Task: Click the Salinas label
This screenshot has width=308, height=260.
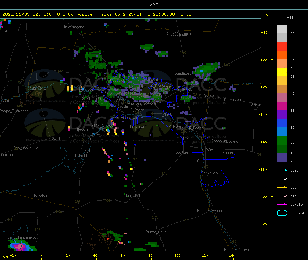Action: pos(59,139)
